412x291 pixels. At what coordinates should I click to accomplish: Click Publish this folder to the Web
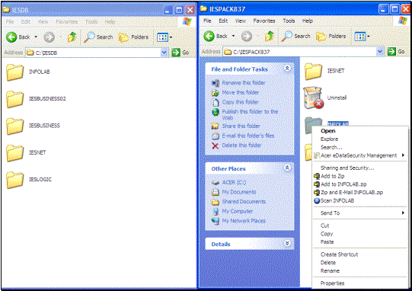click(x=250, y=114)
